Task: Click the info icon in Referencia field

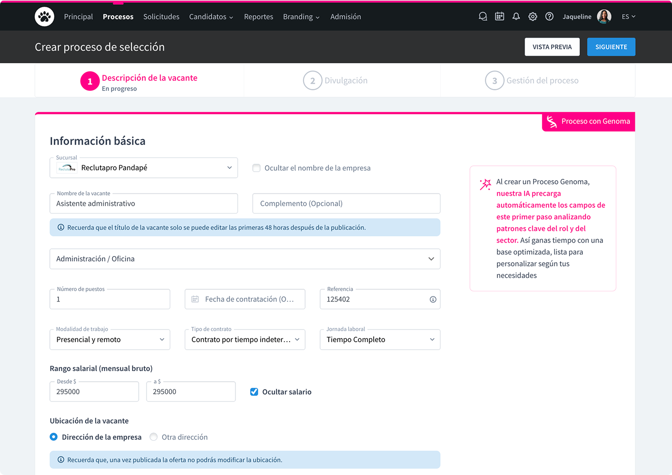Action: pyautogui.click(x=433, y=300)
